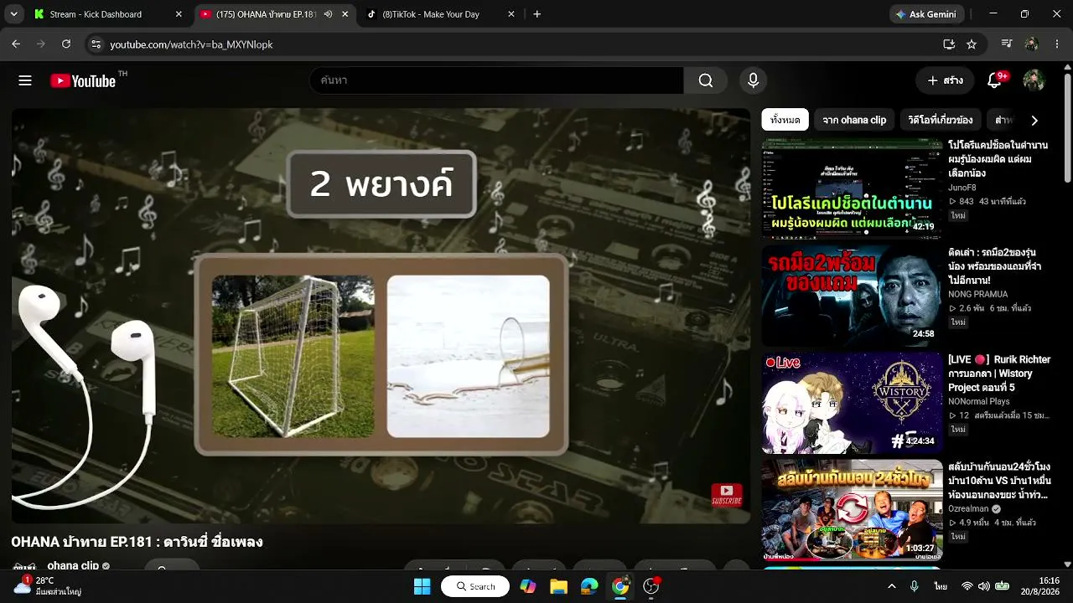Go back to the previous page
Viewport: 1073px width, 603px height.
click(16, 44)
